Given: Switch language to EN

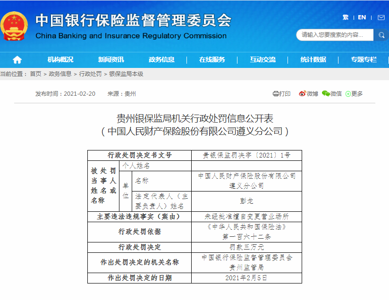Looking at the screenshot, I should 362,17.
